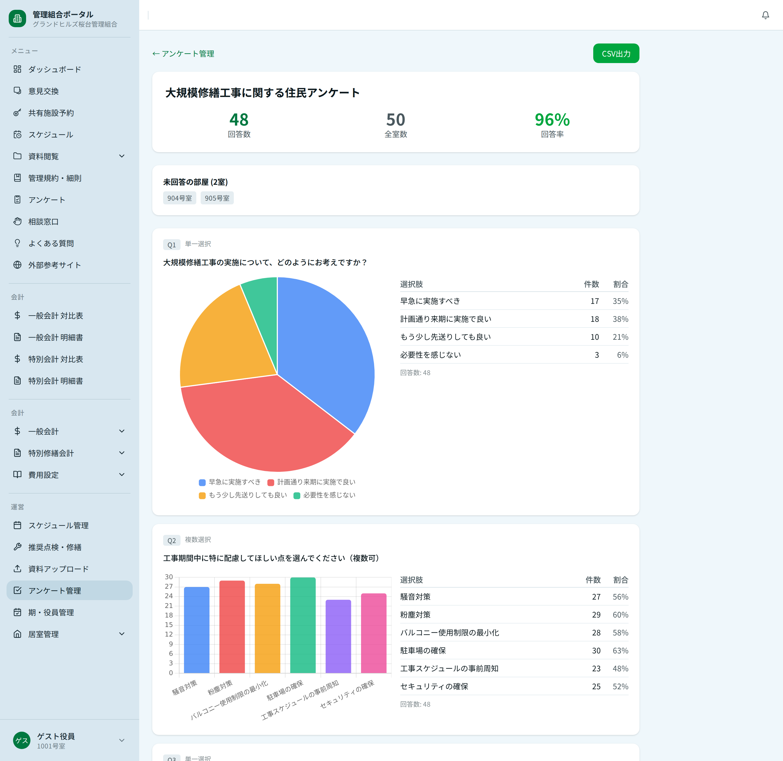Viewport: 783px width, 761px height.
Task: Click the 資料アップロード upload icon
Action: coord(17,568)
